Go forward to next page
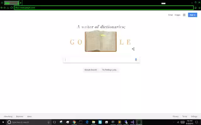Image resolution: width=201 pixels, height=125 pixels. [x=4, y=7]
